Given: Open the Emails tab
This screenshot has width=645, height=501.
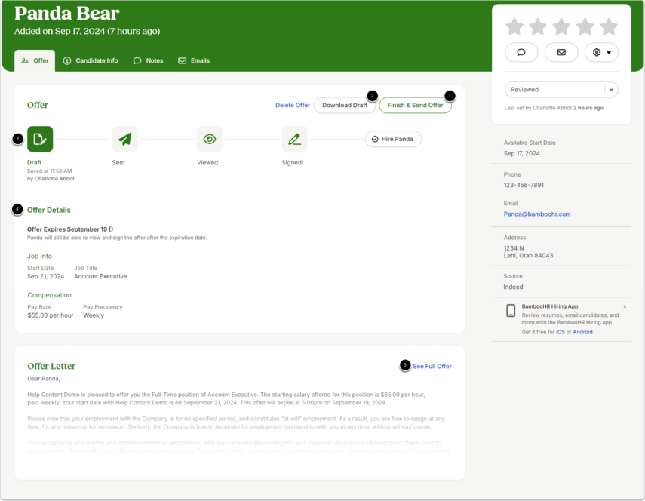Looking at the screenshot, I should tap(194, 60).
